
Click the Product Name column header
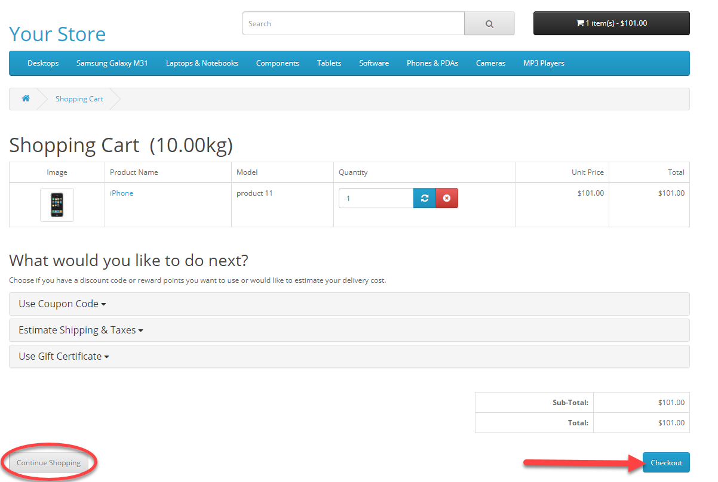pyautogui.click(x=168, y=172)
